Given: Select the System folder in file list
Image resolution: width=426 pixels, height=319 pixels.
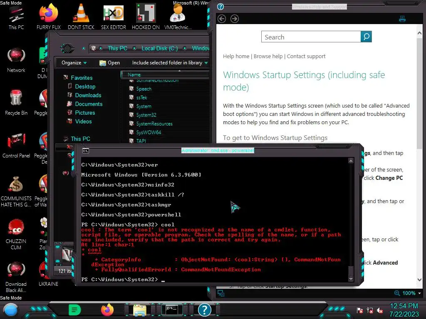Looking at the screenshot, I should point(144,106).
